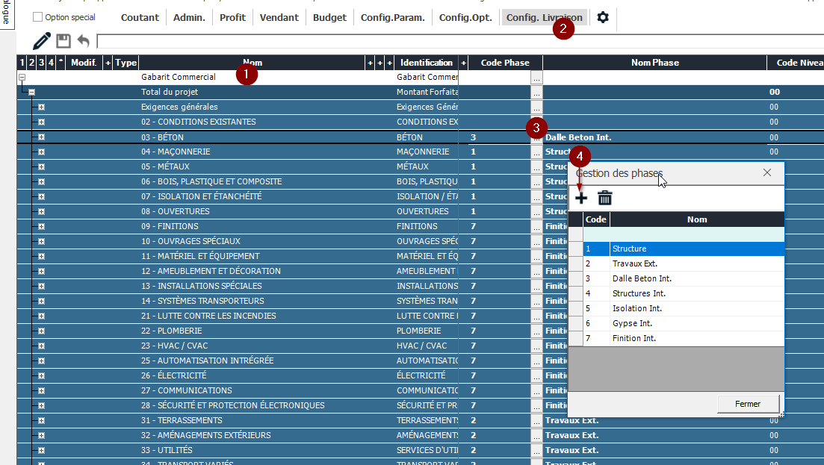Switch to the Profit tab

pyautogui.click(x=232, y=17)
